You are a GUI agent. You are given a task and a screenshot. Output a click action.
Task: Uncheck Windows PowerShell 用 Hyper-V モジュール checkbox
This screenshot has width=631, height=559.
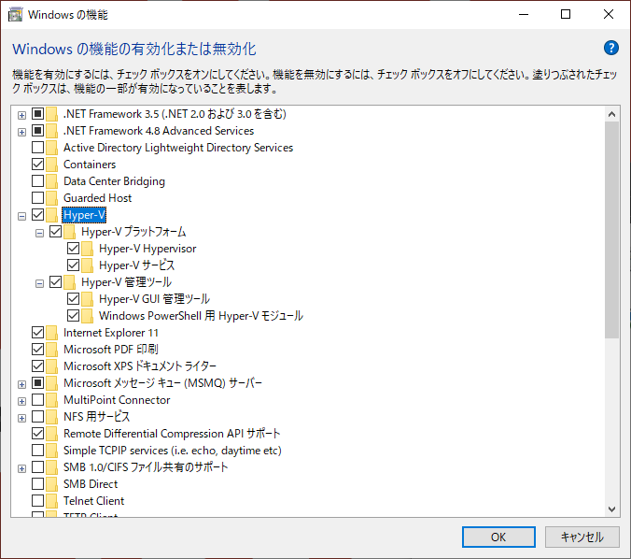click(73, 315)
